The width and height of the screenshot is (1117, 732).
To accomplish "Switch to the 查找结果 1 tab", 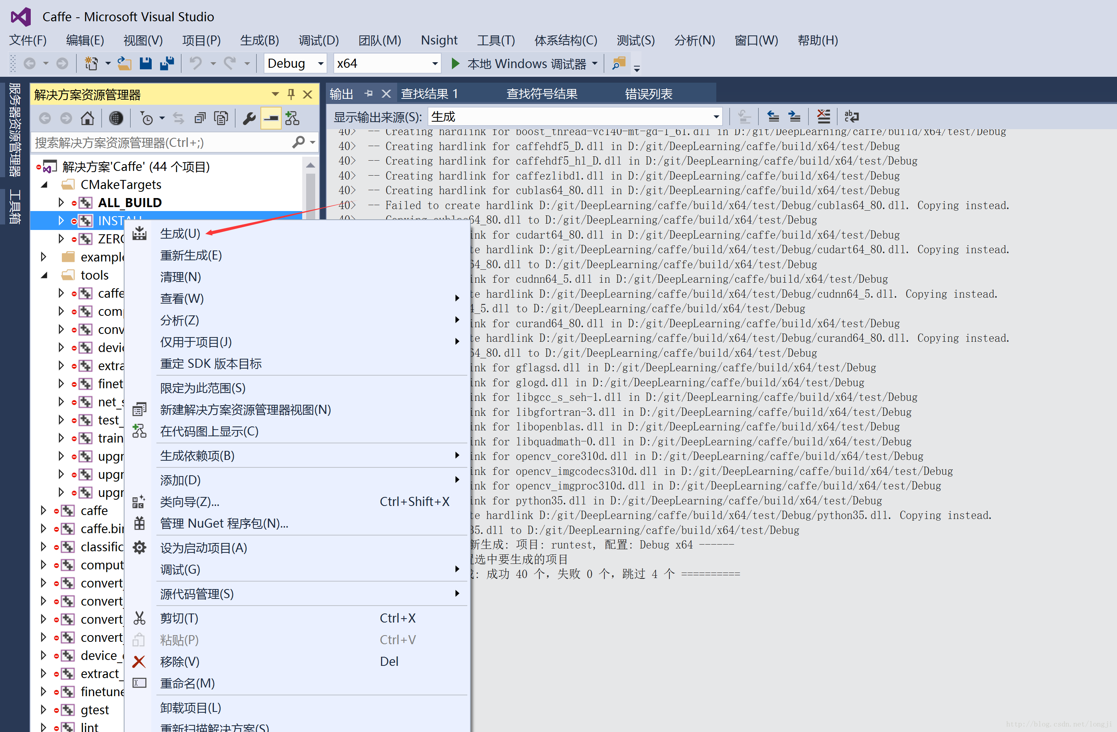I will [x=429, y=94].
